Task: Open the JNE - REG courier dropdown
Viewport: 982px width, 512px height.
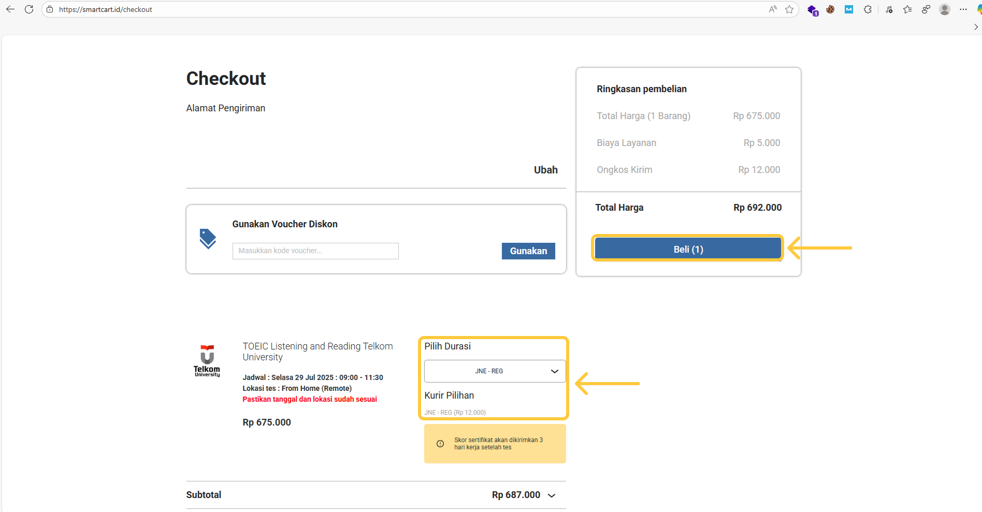Action: pos(495,371)
